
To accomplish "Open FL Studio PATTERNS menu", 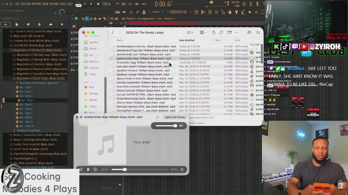I will coord(36,4).
